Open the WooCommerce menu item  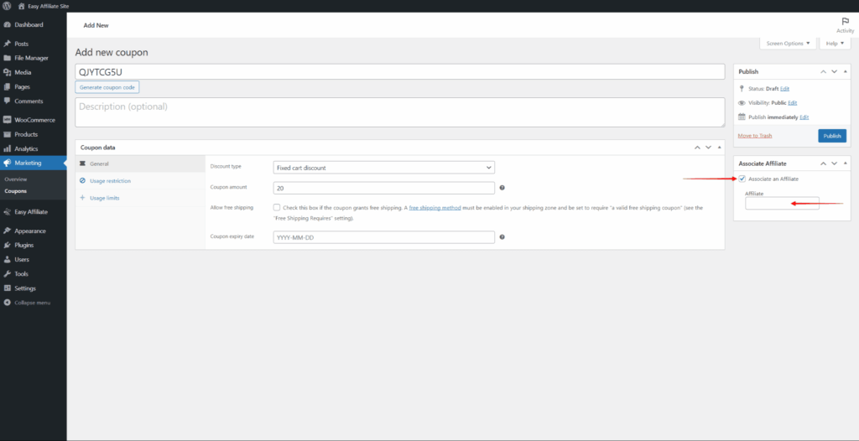[34, 120]
